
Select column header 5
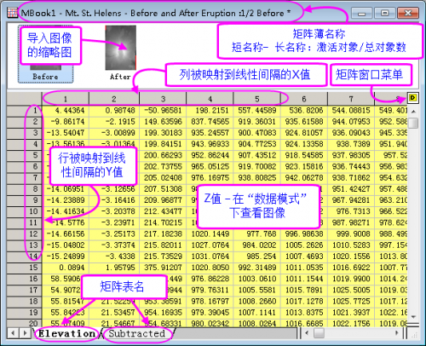pyautogui.click(x=257, y=99)
